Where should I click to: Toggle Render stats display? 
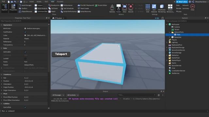179,8
